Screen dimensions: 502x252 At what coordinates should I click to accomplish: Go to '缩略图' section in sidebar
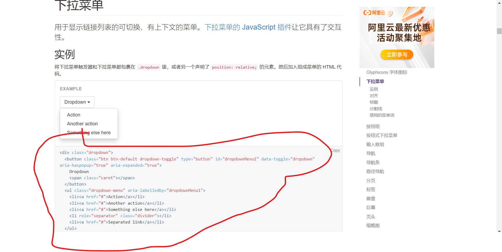point(373,226)
